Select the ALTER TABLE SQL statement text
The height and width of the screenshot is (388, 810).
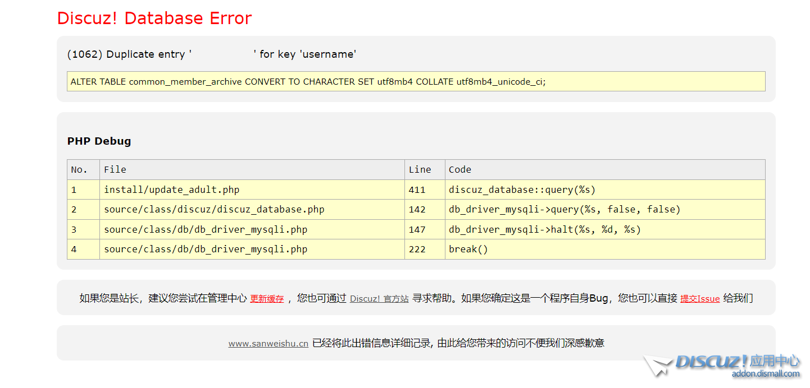308,81
